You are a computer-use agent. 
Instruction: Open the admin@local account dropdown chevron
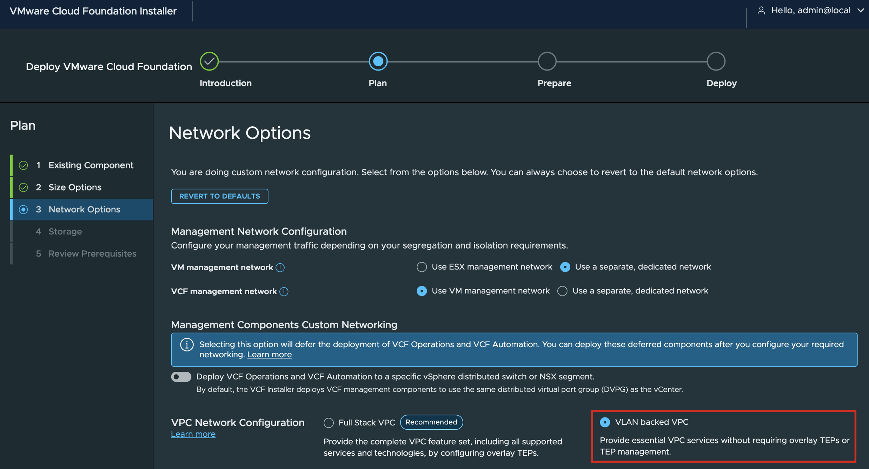(861, 11)
